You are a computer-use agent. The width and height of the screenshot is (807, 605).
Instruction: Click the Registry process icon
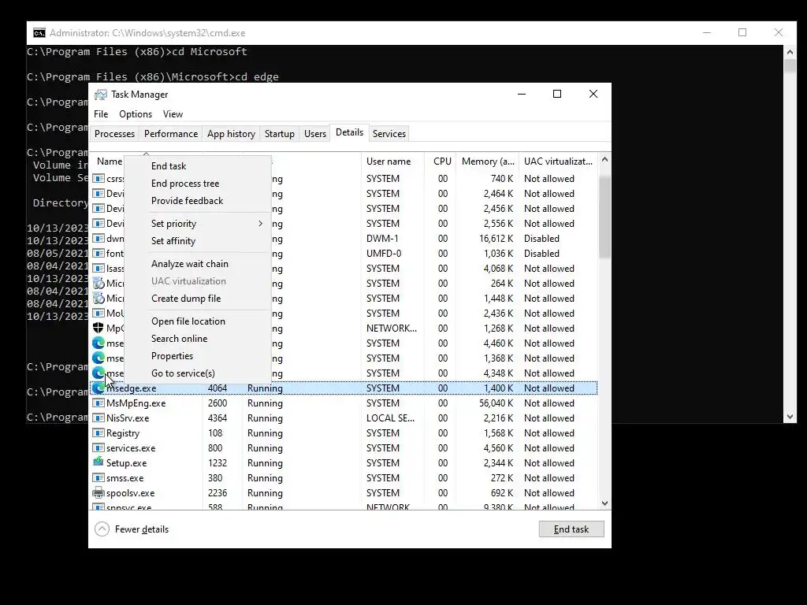pyautogui.click(x=99, y=433)
